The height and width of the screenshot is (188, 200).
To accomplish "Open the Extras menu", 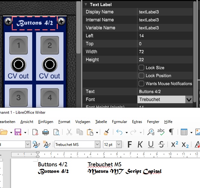I will coord(137,122).
